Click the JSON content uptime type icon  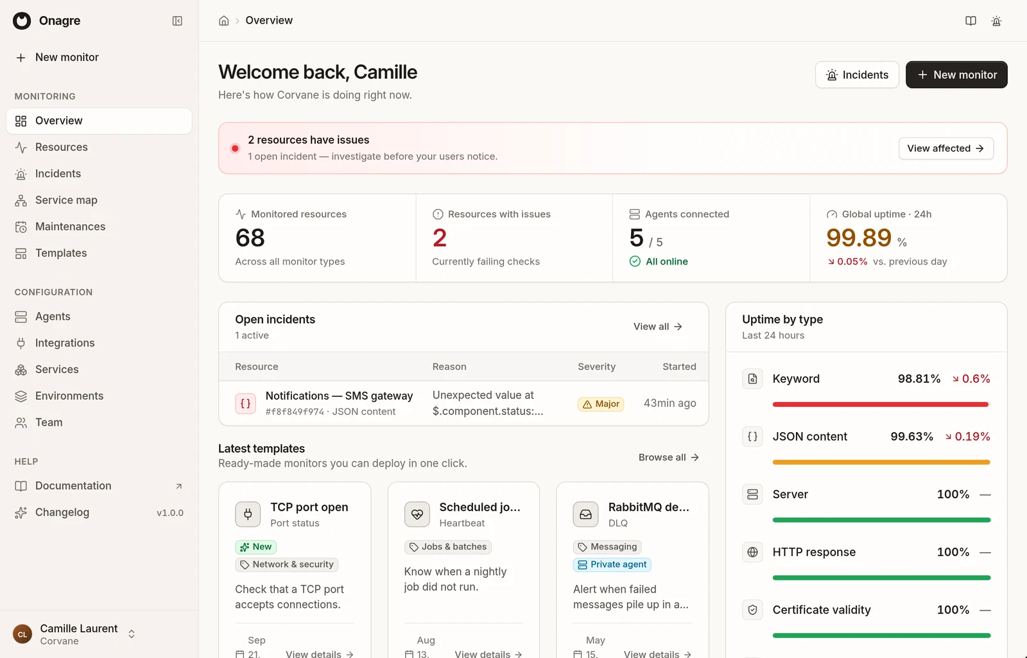[x=753, y=437]
